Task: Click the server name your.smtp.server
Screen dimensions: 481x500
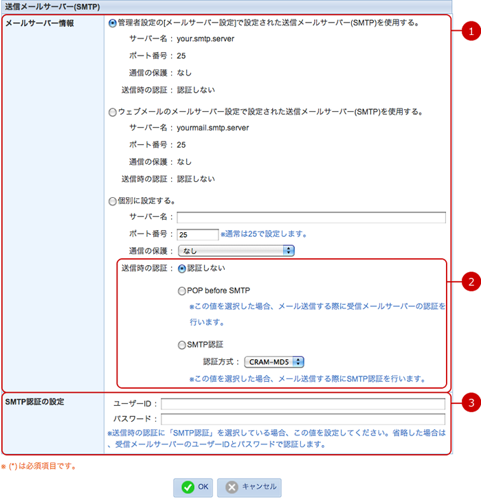Action: point(205,39)
